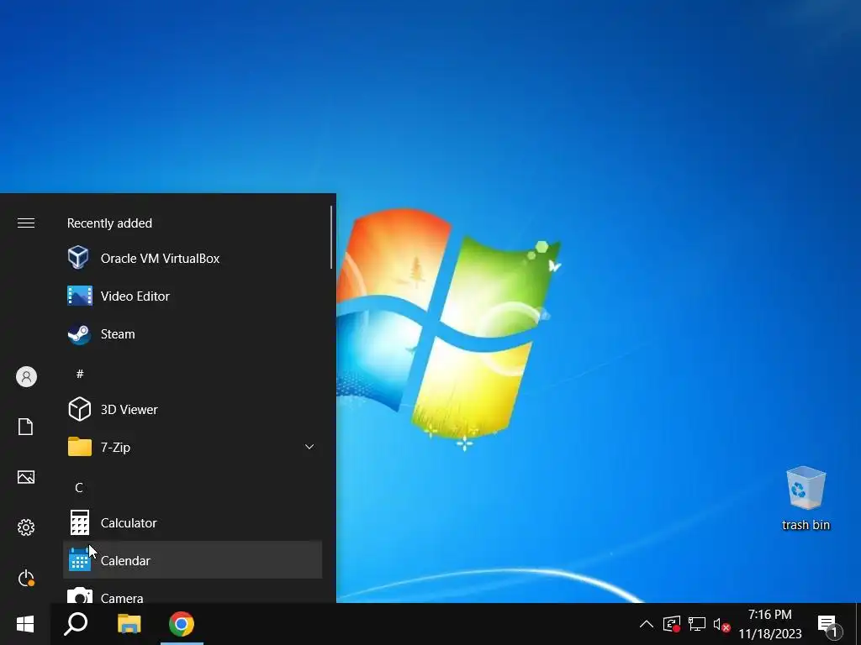Viewport: 861px width, 645px height.
Task: Open user account icon in Start sidebar
Action: pos(26,377)
